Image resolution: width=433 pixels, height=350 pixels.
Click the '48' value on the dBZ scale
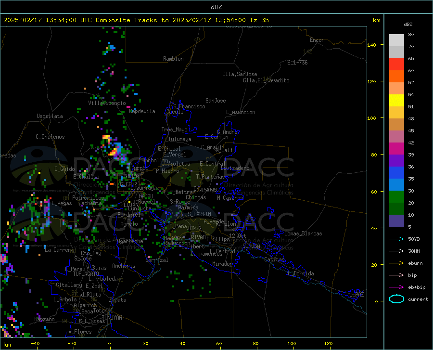pos(411,118)
